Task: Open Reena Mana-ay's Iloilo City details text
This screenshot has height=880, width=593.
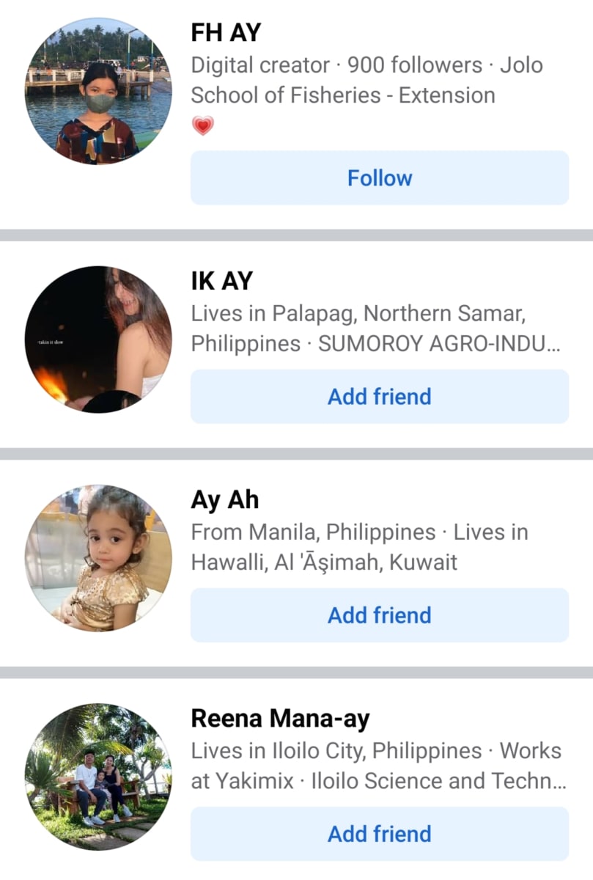Action: [379, 766]
